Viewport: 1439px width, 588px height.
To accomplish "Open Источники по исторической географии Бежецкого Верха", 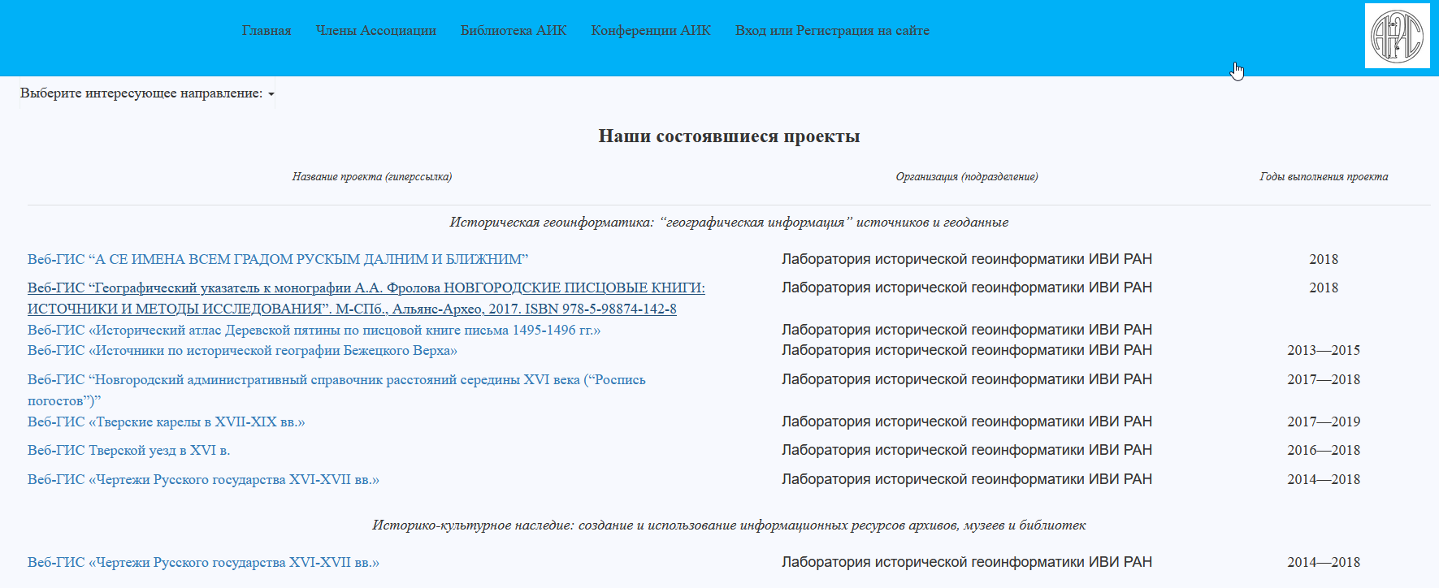I will 242,350.
